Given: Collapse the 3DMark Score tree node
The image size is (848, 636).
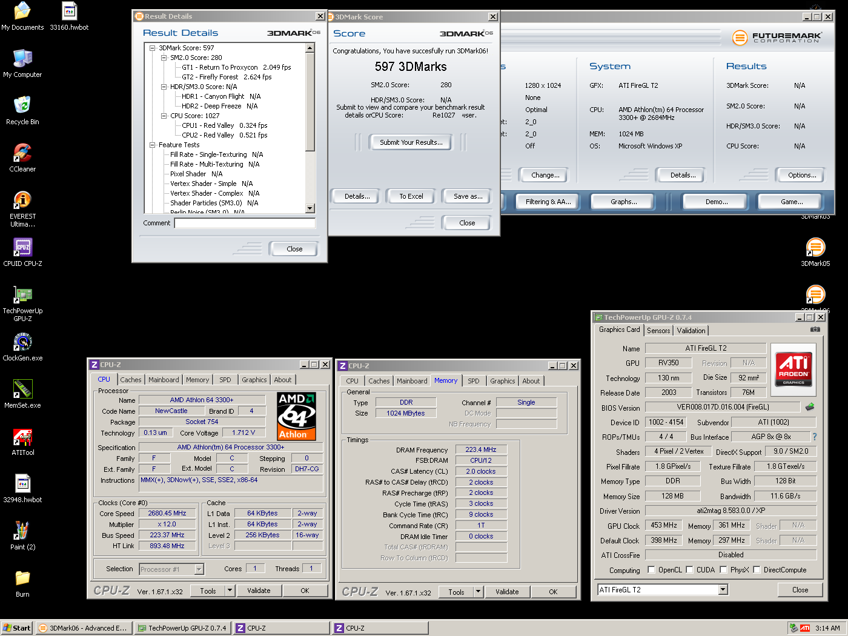Looking at the screenshot, I should point(153,48).
